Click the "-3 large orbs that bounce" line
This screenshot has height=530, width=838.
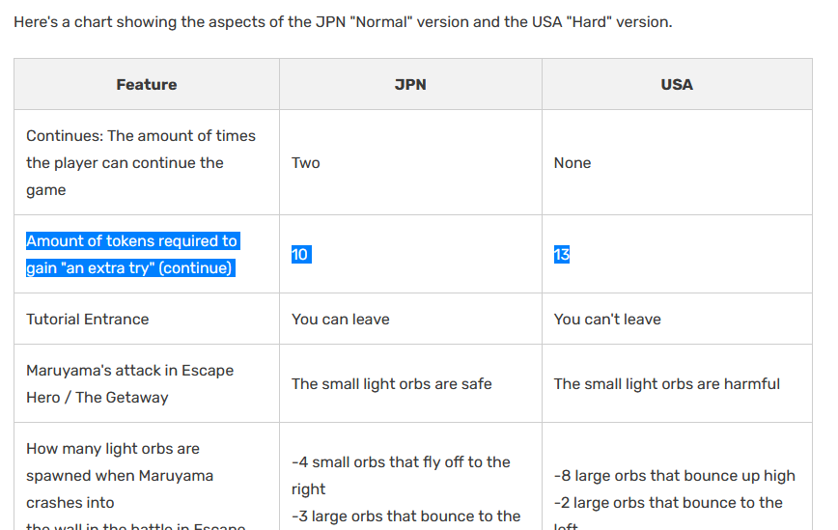[405, 516]
